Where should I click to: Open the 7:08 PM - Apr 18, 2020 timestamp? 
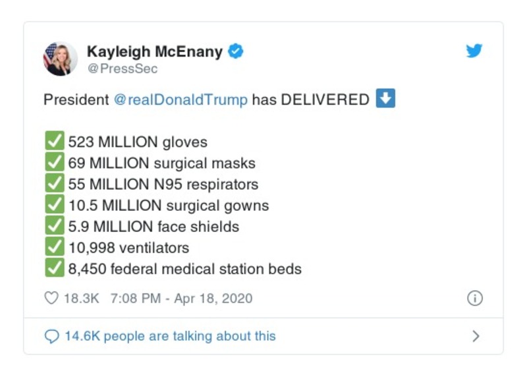(181, 299)
